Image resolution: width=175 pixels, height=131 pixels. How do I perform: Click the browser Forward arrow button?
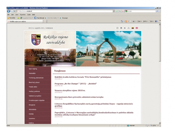[12, 11]
